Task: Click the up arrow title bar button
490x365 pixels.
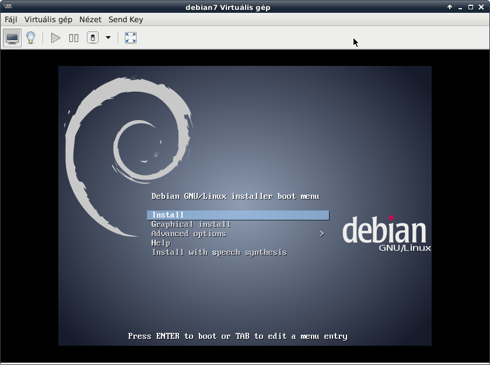Action: point(450,7)
